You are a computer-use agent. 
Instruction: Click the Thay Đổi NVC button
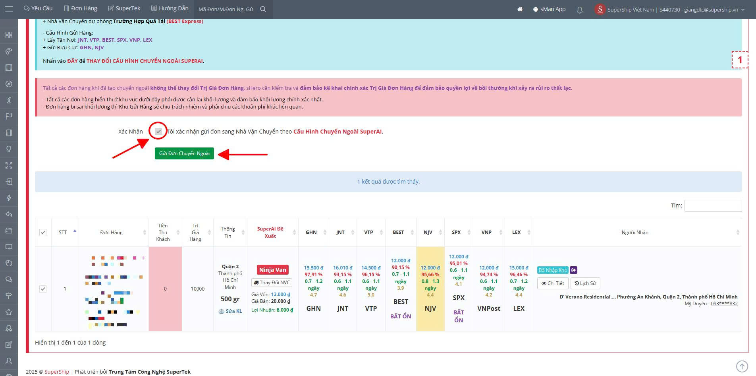[272, 283]
